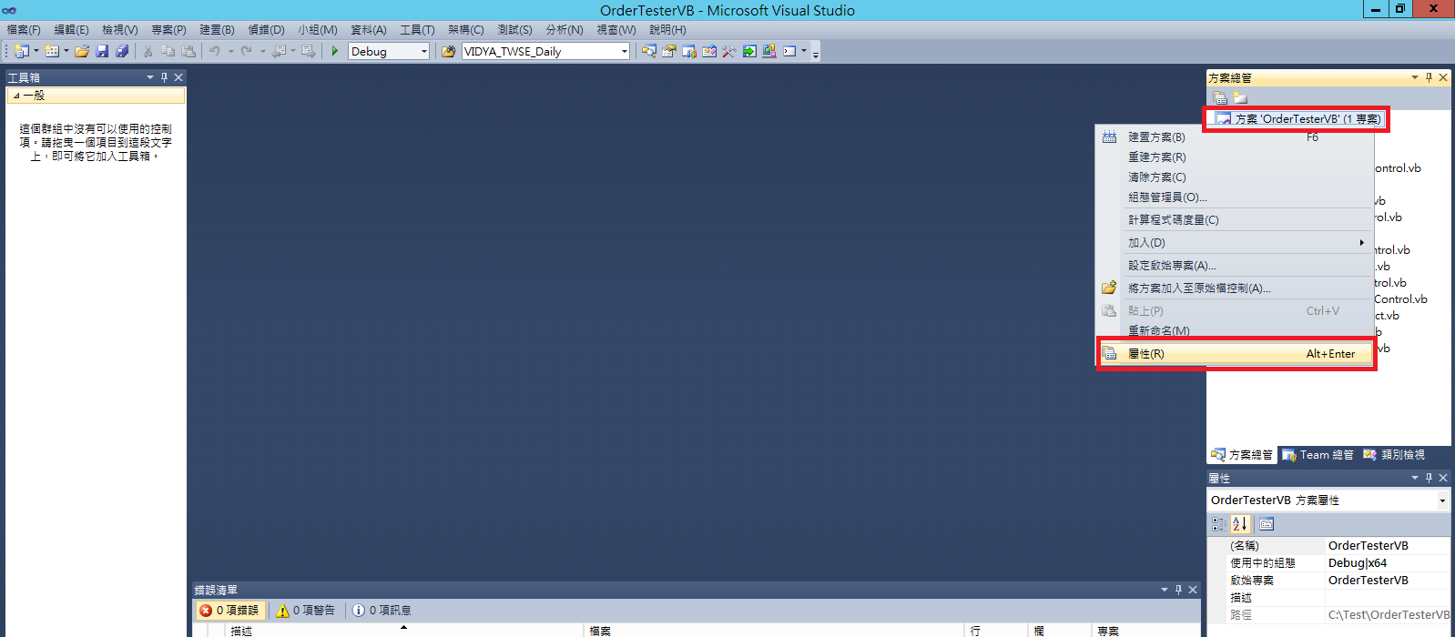Click the 使用中的組態 value Debug|x64

point(1388,563)
